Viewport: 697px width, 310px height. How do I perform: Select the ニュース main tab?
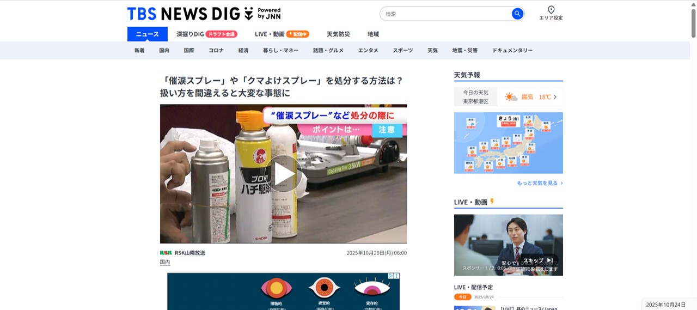click(148, 34)
